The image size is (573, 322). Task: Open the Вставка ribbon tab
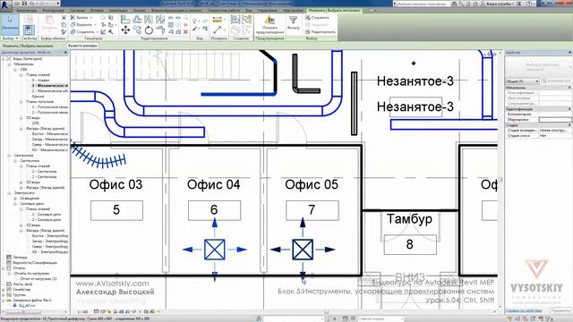[97, 11]
